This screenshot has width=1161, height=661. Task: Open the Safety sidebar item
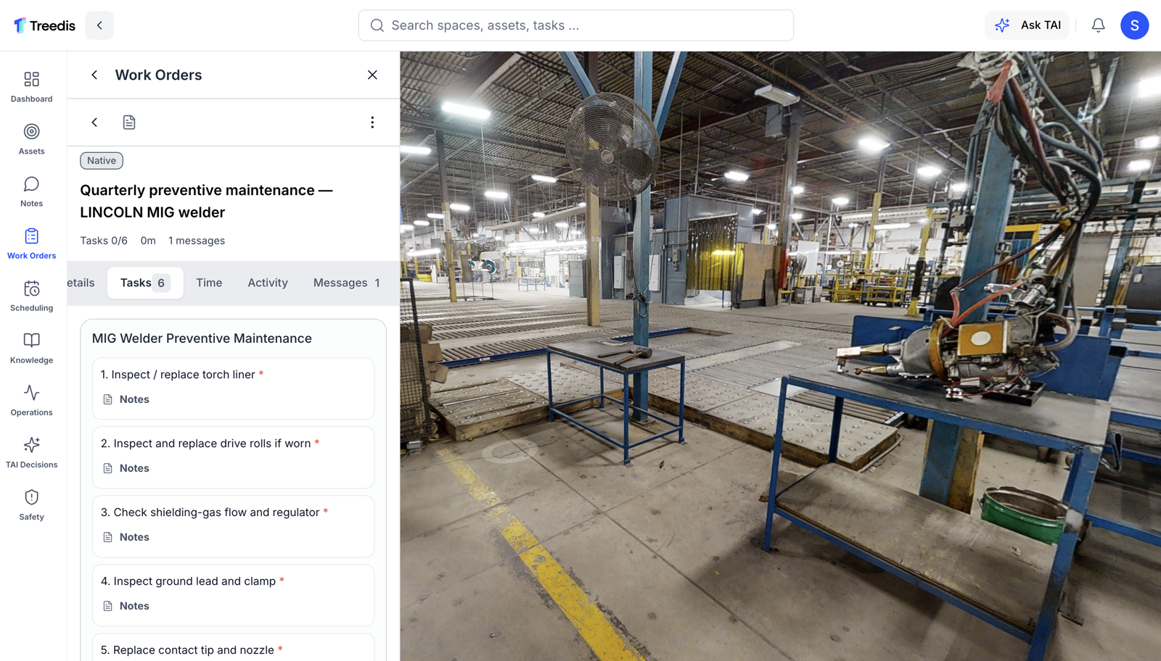[x=31, y=504]
